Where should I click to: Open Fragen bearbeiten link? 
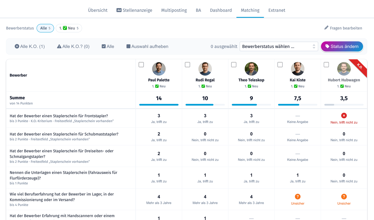click(x=343, y=28)
